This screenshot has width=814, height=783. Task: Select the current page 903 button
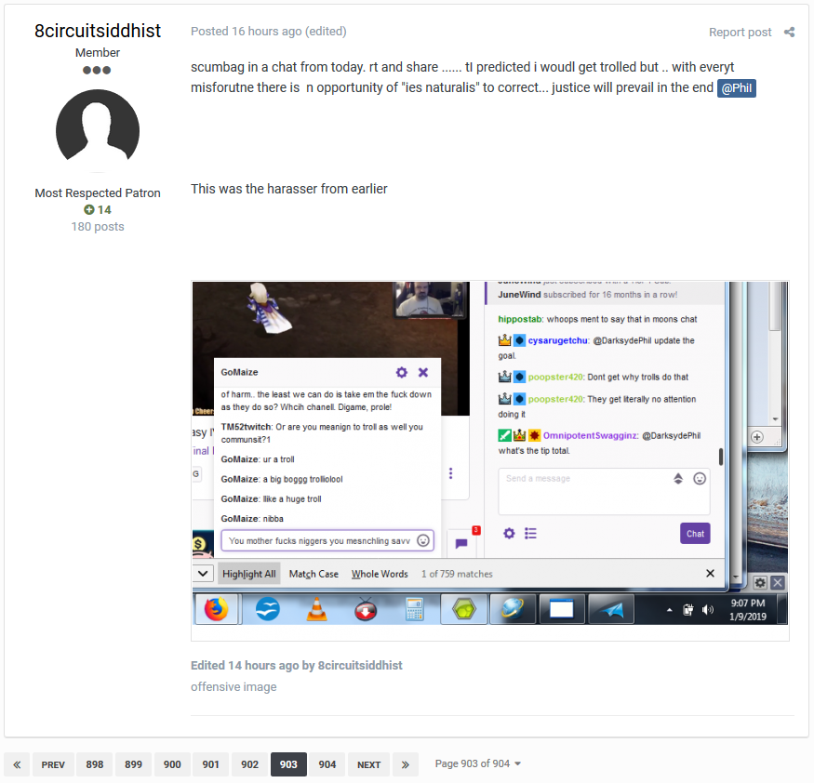coord(288,764)
